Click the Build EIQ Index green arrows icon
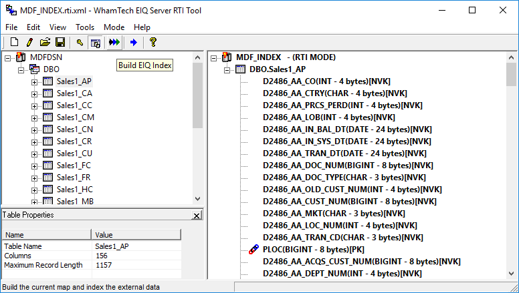519x293 pixels. 114,42
